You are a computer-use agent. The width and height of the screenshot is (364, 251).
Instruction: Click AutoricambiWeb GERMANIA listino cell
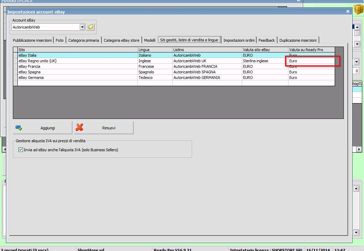pos(207,78)
